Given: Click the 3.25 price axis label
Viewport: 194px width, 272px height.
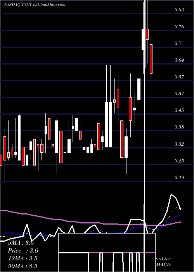Looking at the screenshot, I should coord(179,160).
